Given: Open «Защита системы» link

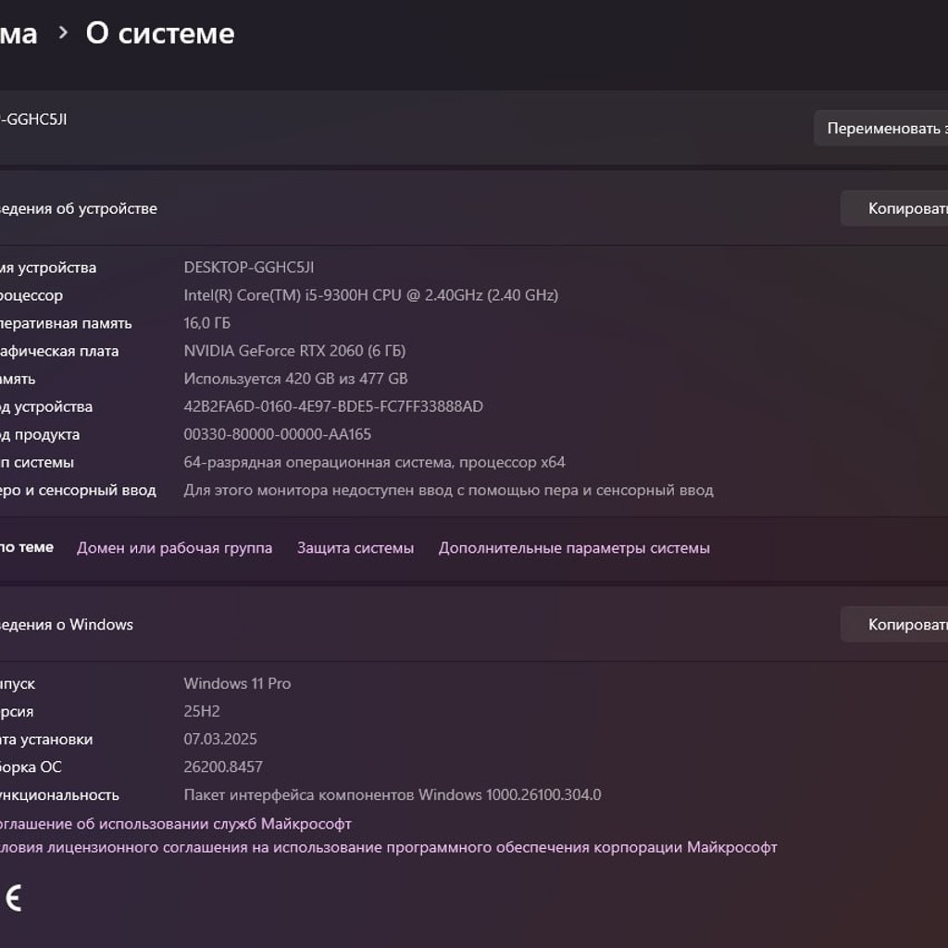Looking at the screenshot, I should (355, 548).
